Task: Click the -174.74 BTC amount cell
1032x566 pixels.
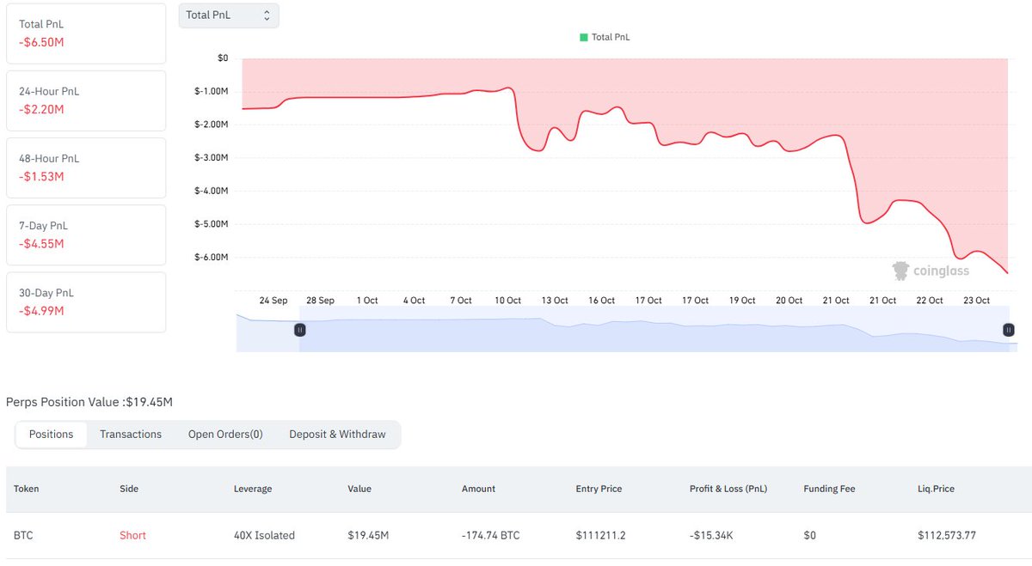Action: [x=490, y=535]
